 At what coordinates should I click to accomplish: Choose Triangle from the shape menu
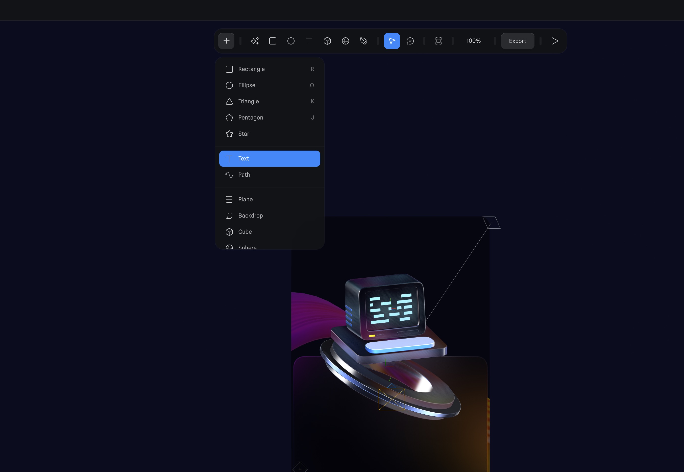pyautogui.click(x=248, y=101)
